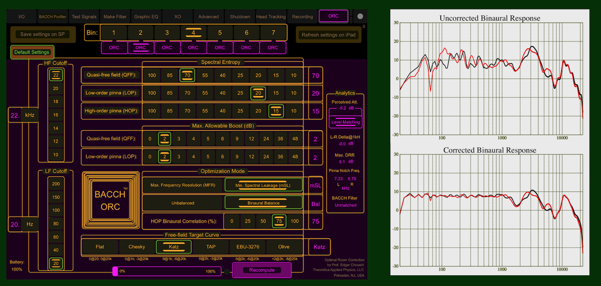
Task: Click the Recompute button
Action: 262,270
